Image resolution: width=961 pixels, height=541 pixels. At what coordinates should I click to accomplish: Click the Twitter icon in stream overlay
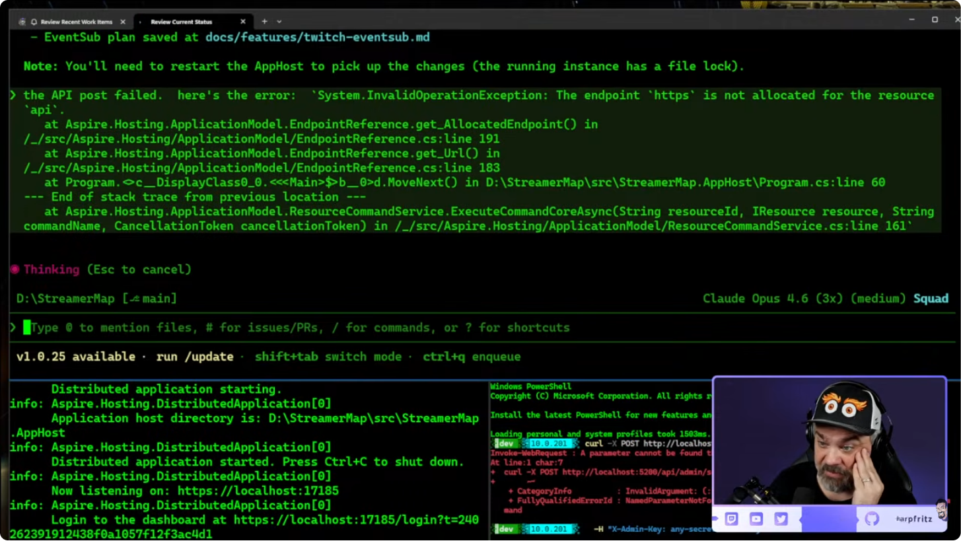pos(781,519)
